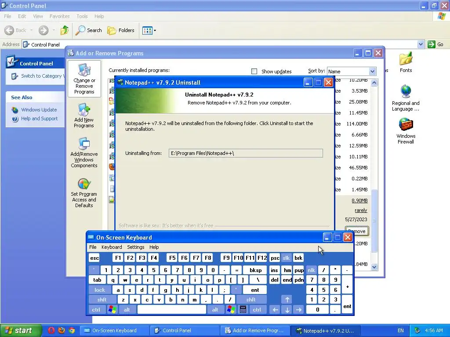This screenshot has height=337, width=450.
Task: Switch to Category View link
Action: (x=38, y=76)
